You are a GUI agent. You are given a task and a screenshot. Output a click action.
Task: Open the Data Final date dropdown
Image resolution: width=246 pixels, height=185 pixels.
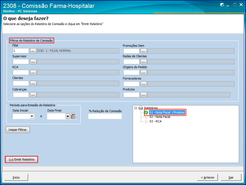[68, 116]
